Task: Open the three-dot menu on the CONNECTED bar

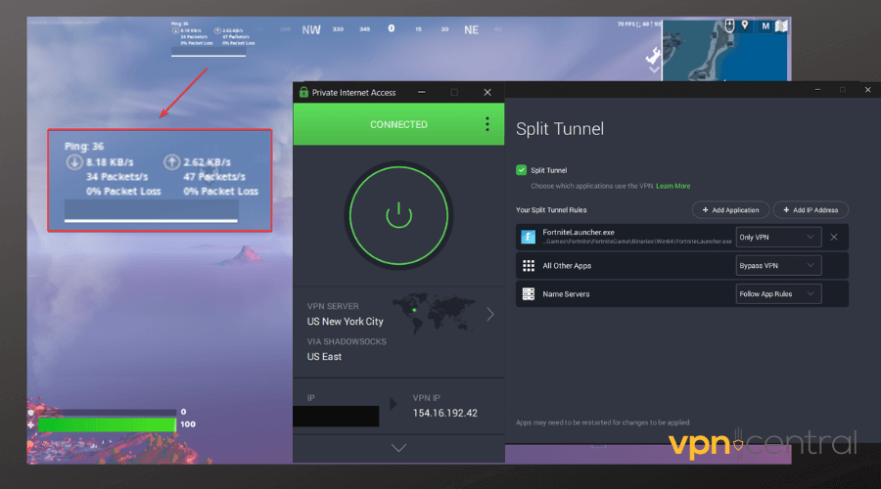Action: coord(487,124)
